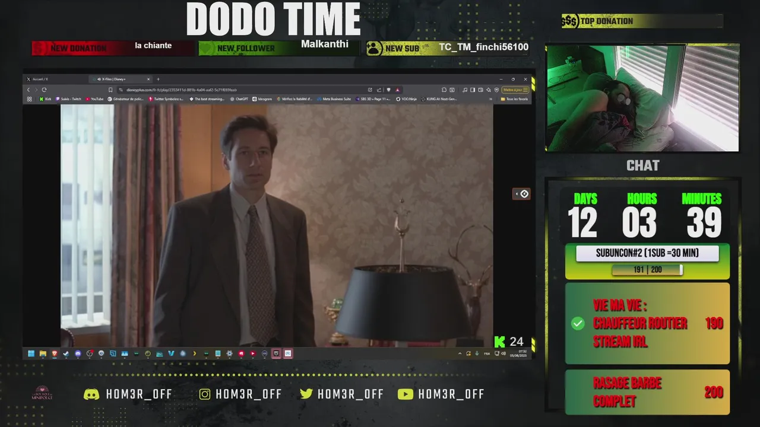Open VDO.Ninja bookmark

point(407,99)
